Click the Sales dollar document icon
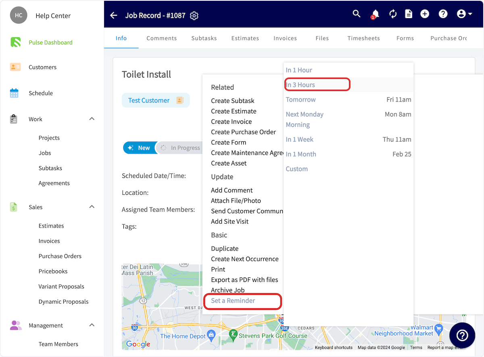The height and width of the screenshot is (357, 484). coord(14,207)
